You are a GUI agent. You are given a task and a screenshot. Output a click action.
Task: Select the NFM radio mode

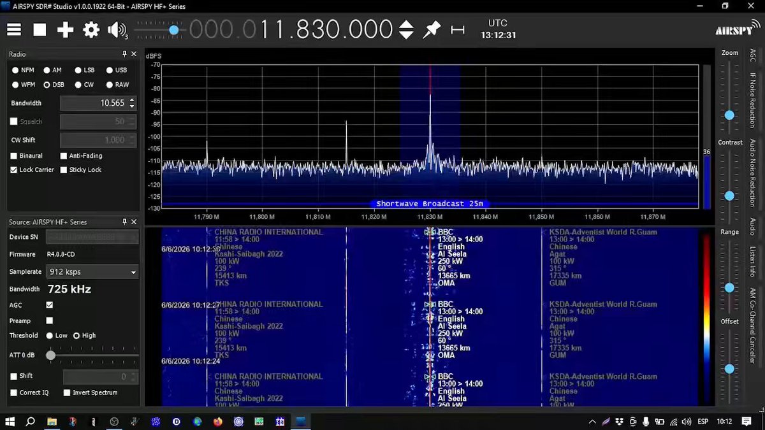coord(23,70)
